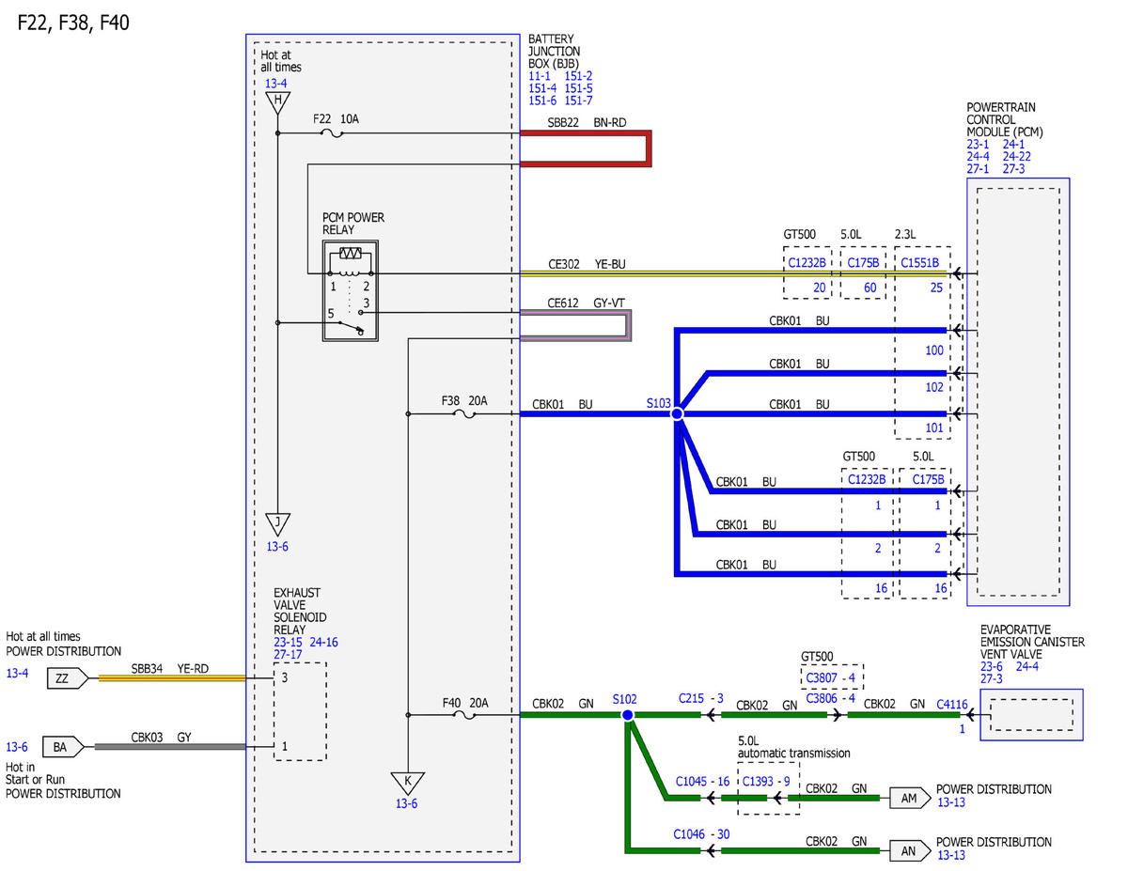Click the H off-page connector triangle
This screenshot has height=871, width=1128.
pyautogui.click(x=277, y=102)
